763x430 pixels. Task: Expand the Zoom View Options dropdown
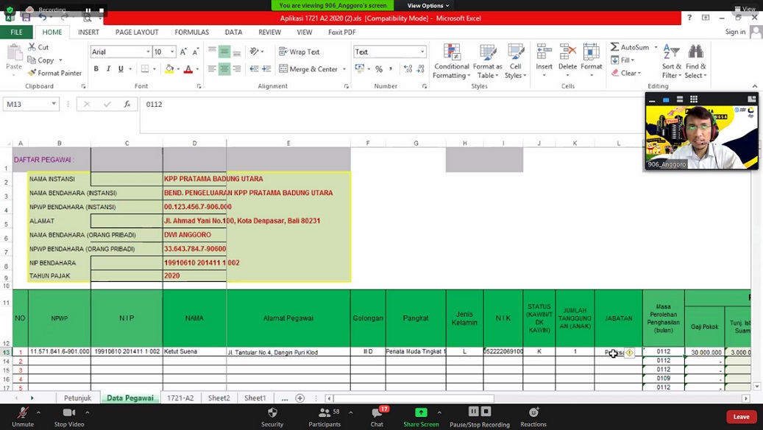point(428,6)
